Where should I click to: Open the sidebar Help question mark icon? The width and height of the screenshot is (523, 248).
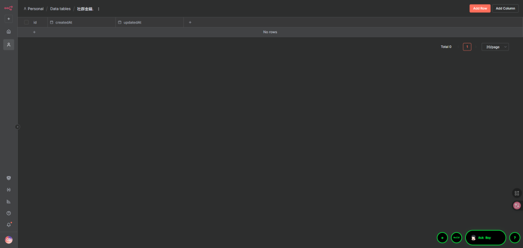tap(9, 213)
